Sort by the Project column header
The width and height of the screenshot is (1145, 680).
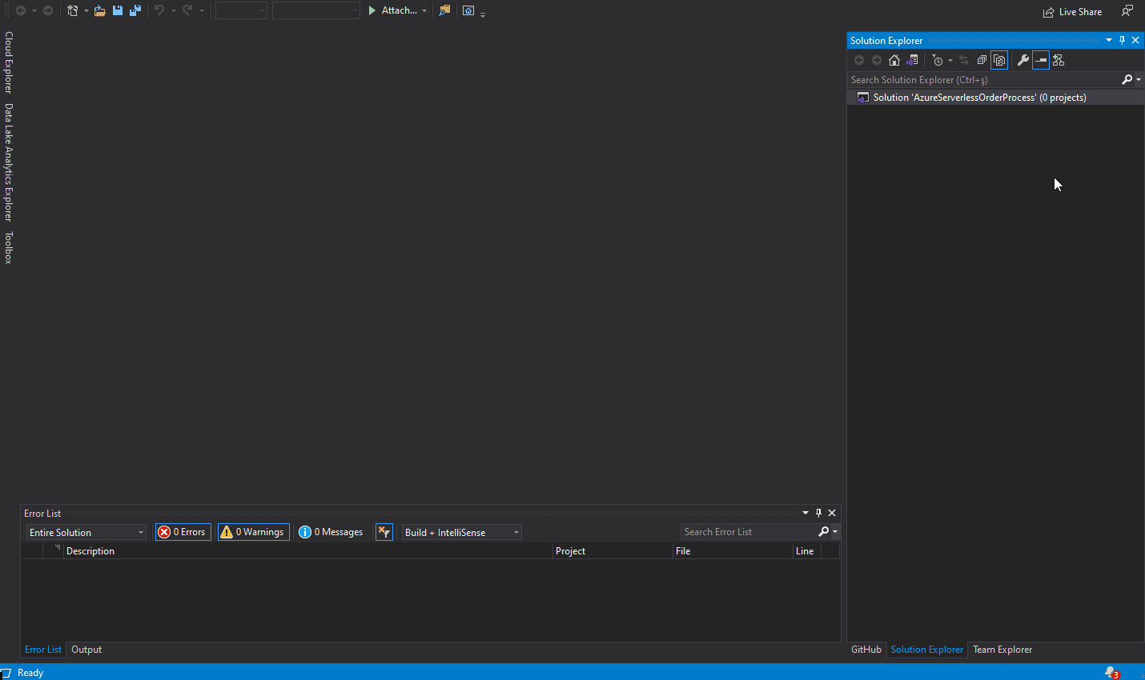pyautogui.click(x=613, y=551)
